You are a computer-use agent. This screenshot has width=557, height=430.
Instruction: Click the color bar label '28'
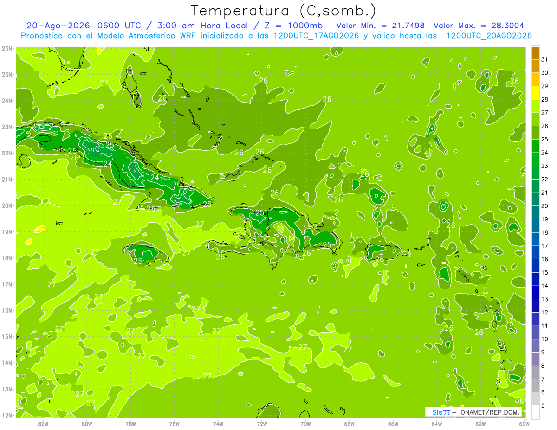[544, 99]
